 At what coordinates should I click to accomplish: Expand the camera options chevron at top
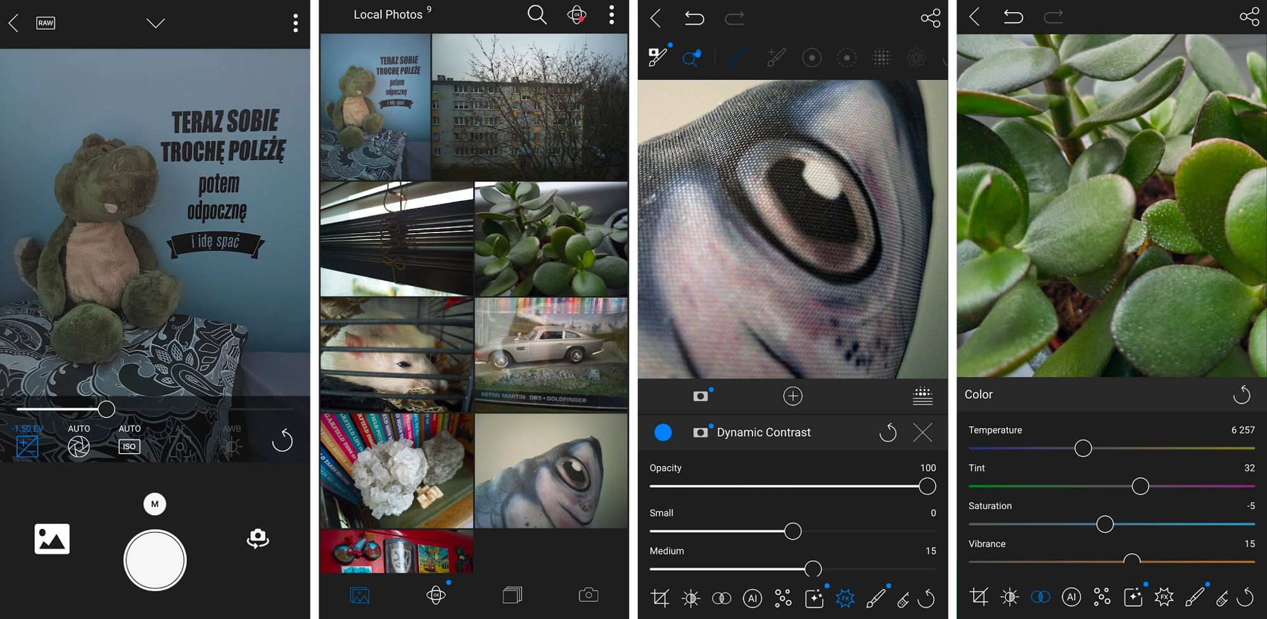(x=155, y=23)
